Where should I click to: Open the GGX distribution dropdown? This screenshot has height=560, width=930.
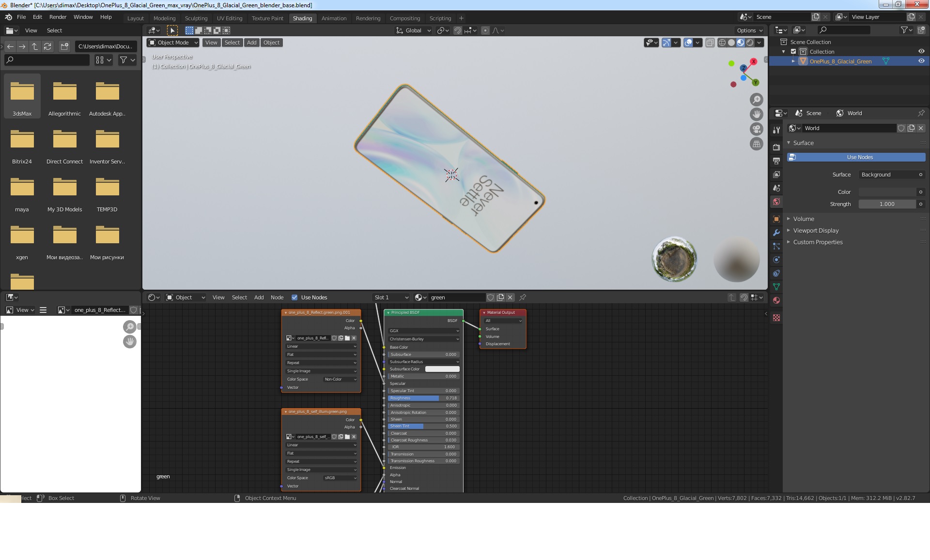[x=424, y=331]
